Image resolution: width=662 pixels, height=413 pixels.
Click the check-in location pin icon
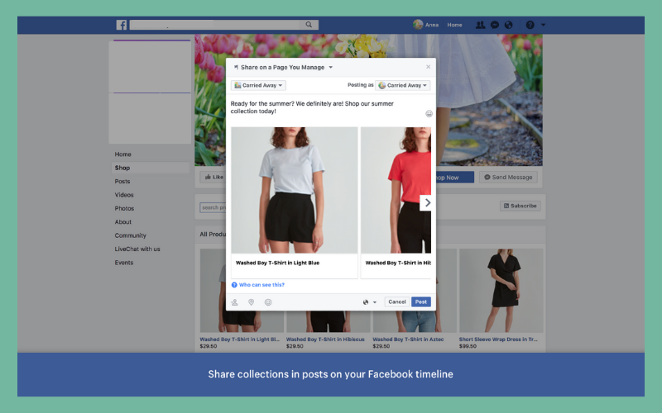(252, 302)
